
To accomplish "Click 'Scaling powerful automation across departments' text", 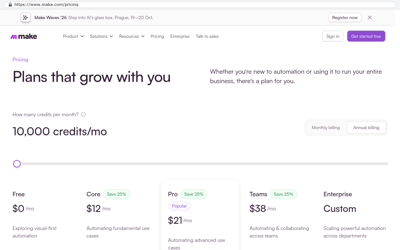I will tap(355, 232).
